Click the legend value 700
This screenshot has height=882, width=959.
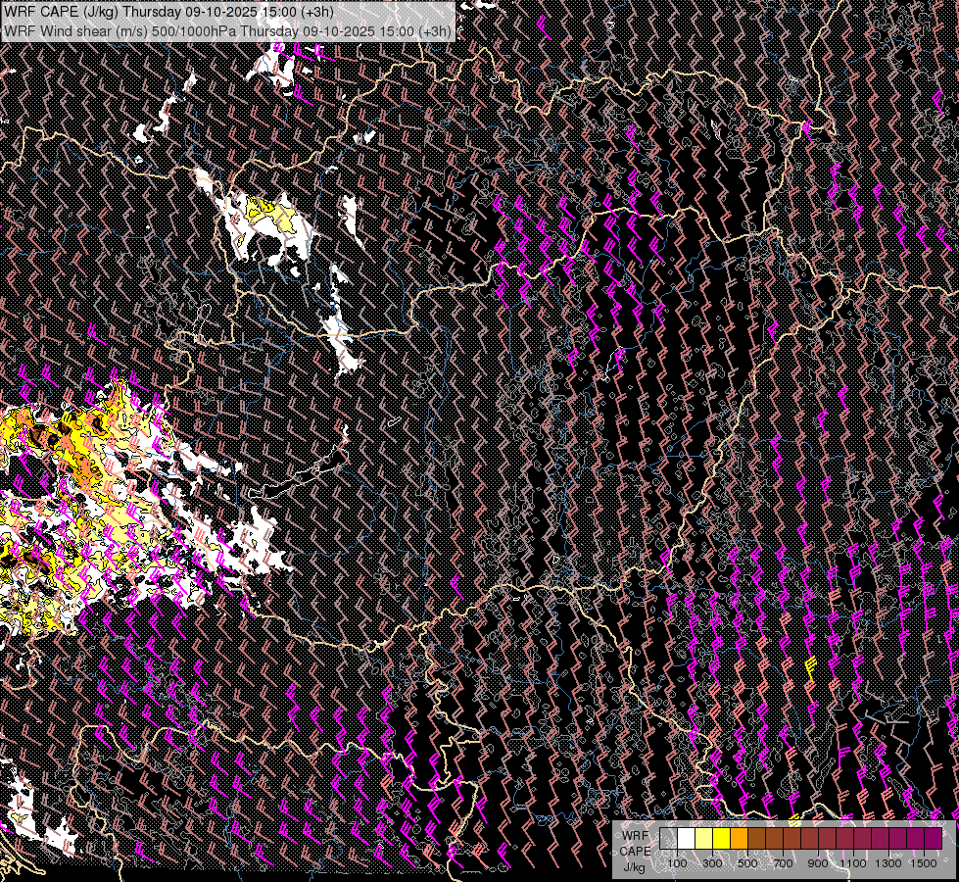pos(783,863)
